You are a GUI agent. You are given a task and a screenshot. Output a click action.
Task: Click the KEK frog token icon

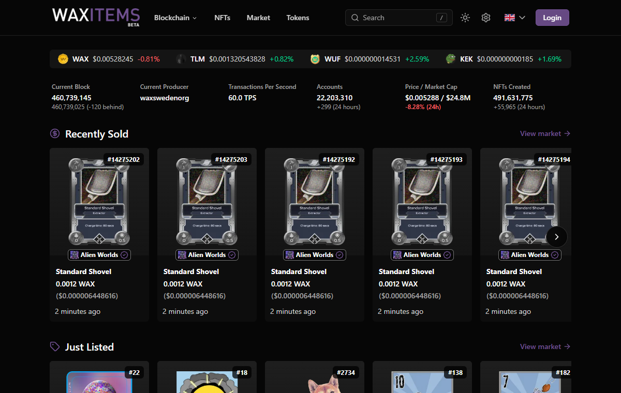point(451,59)
